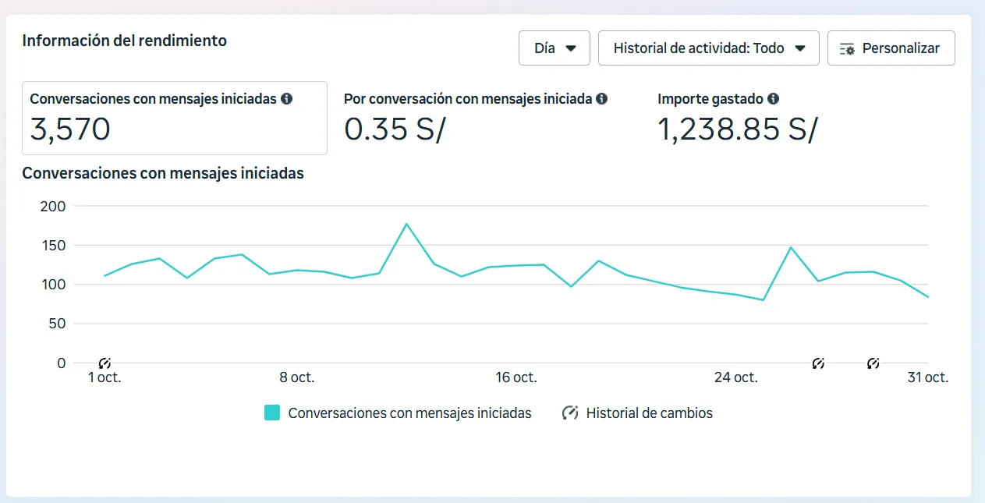The width and height of the screenshot is (985, 503).
Task: Click the 3,570 value
Action: coord(70,129)
